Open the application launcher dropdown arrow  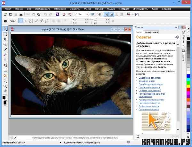tap(133, 14)
